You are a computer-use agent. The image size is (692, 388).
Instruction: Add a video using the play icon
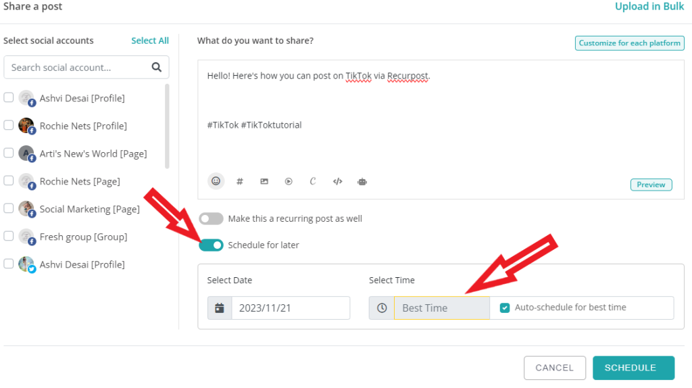coord(289,181)
